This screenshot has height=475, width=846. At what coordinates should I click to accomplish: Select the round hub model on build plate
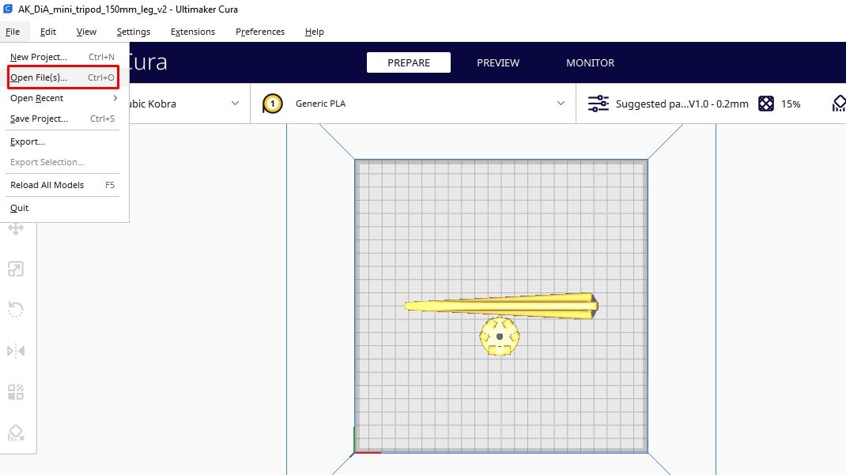(x=500, y=337)
